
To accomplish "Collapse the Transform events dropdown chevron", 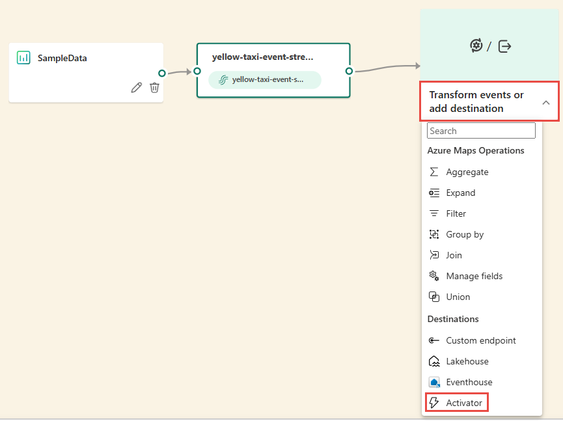I will [546, 102].
